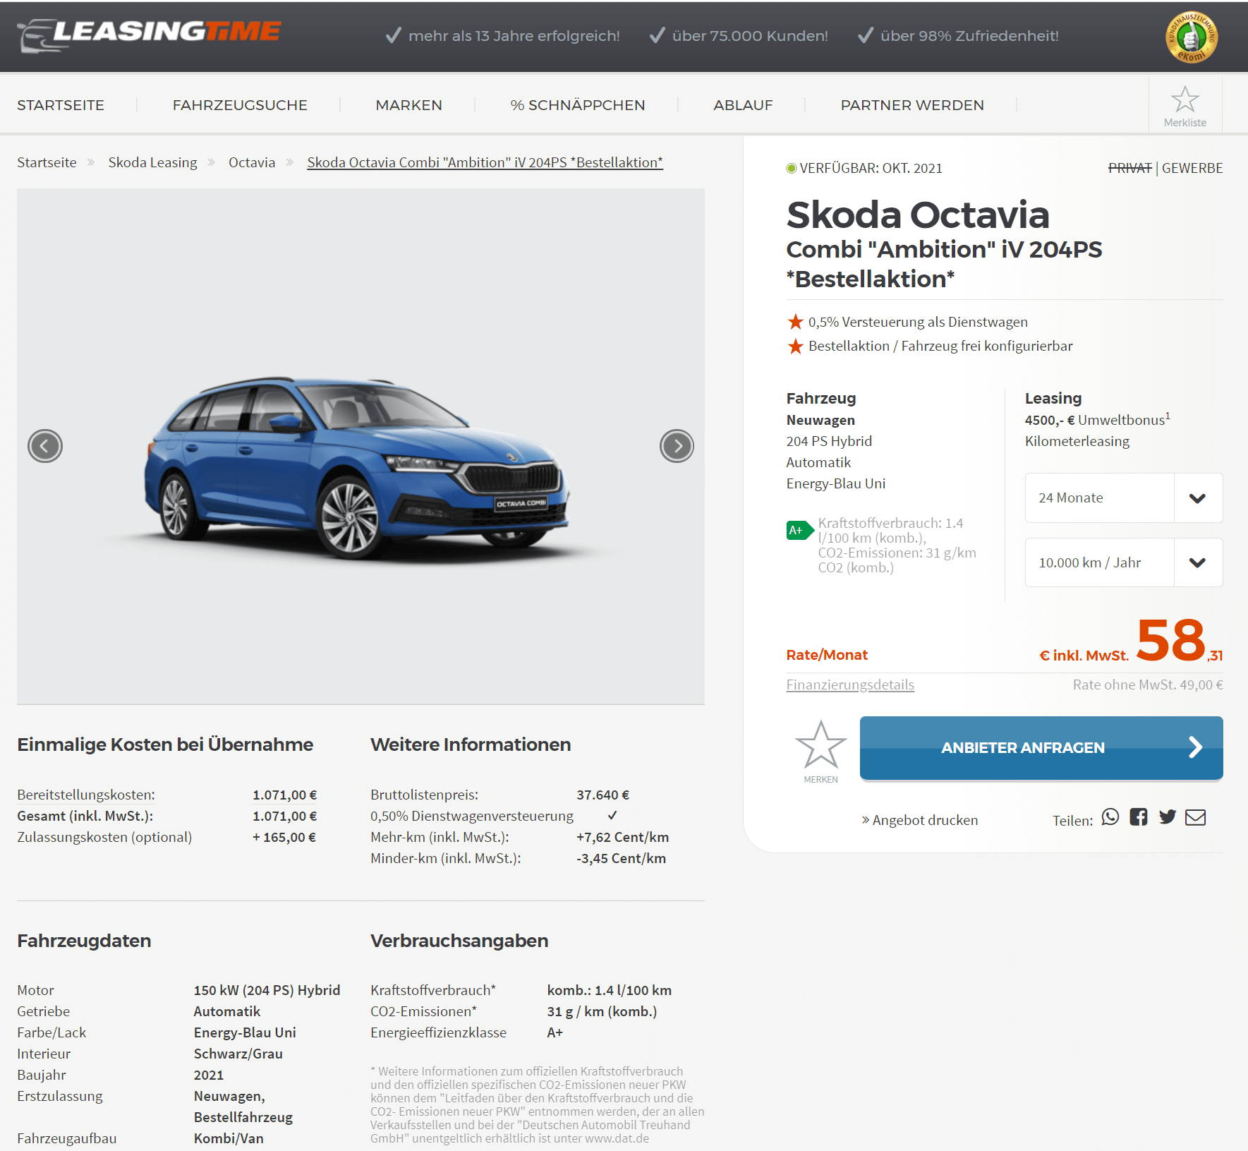The image size is (1248, 1151).
Task: Click the ANBIETER ANFRAGEN button
Action: click(1041, 748)
